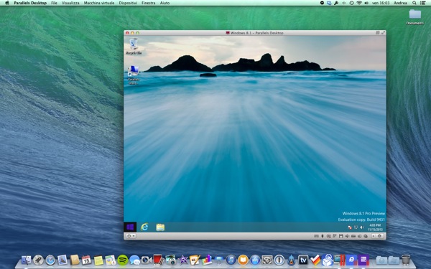Open Finder from the Dock

pos(26,260)
